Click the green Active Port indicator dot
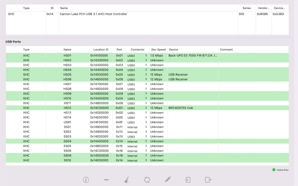 (274, 170)
